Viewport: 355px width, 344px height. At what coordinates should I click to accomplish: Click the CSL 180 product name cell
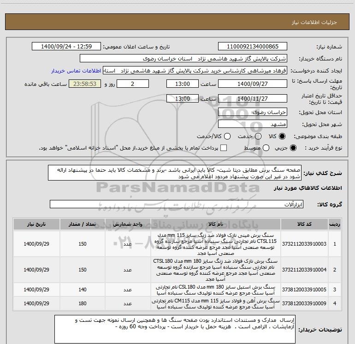(216, 290)
